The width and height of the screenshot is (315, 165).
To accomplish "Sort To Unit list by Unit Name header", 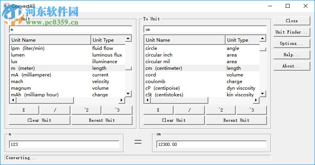I will point(184,40).
